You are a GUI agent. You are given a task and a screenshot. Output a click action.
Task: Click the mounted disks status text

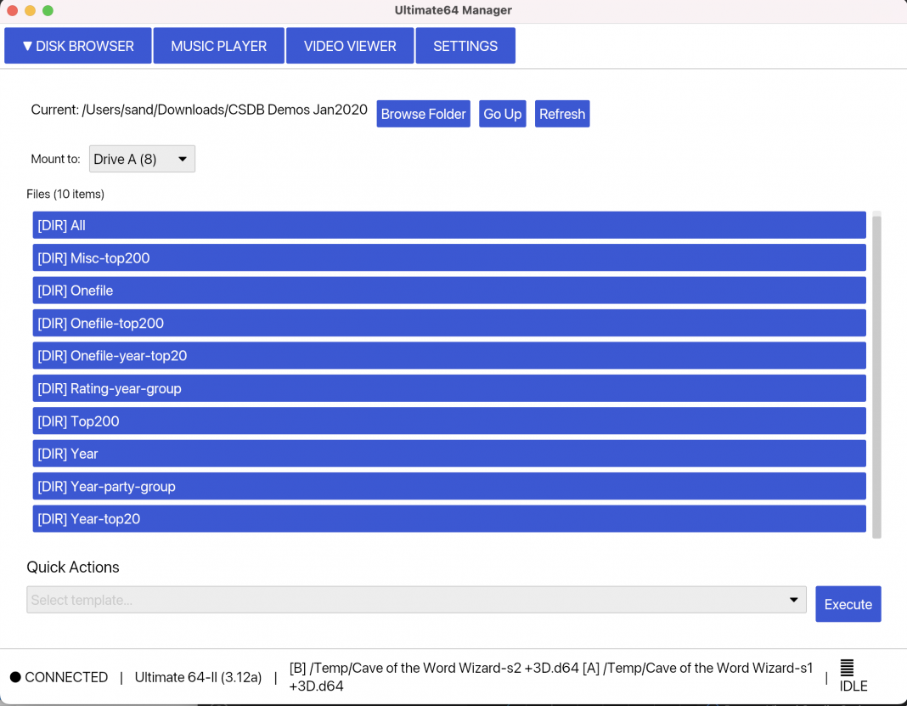(x=551, y=677)
